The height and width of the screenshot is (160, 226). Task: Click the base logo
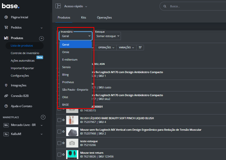(x=11, y=6)
